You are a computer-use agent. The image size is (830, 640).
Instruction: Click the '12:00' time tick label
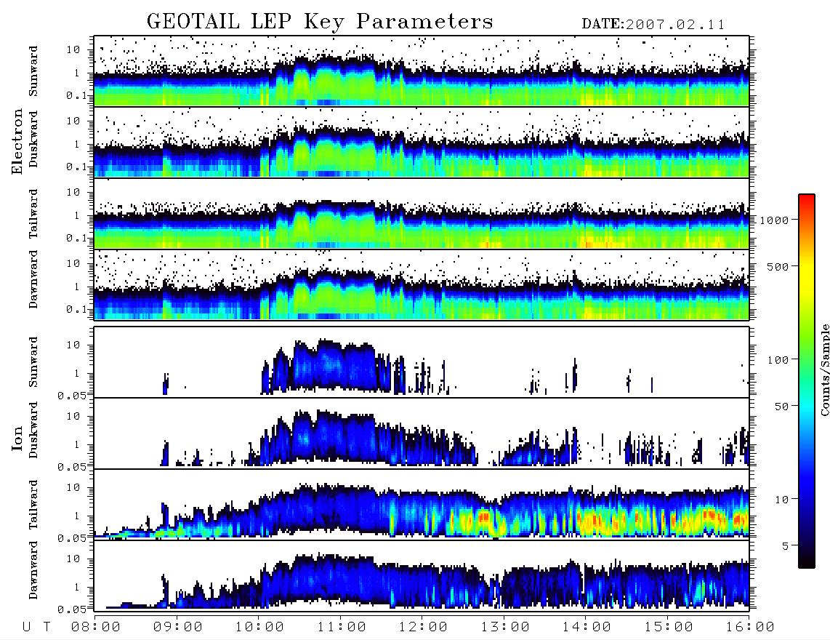coord(423,627)
